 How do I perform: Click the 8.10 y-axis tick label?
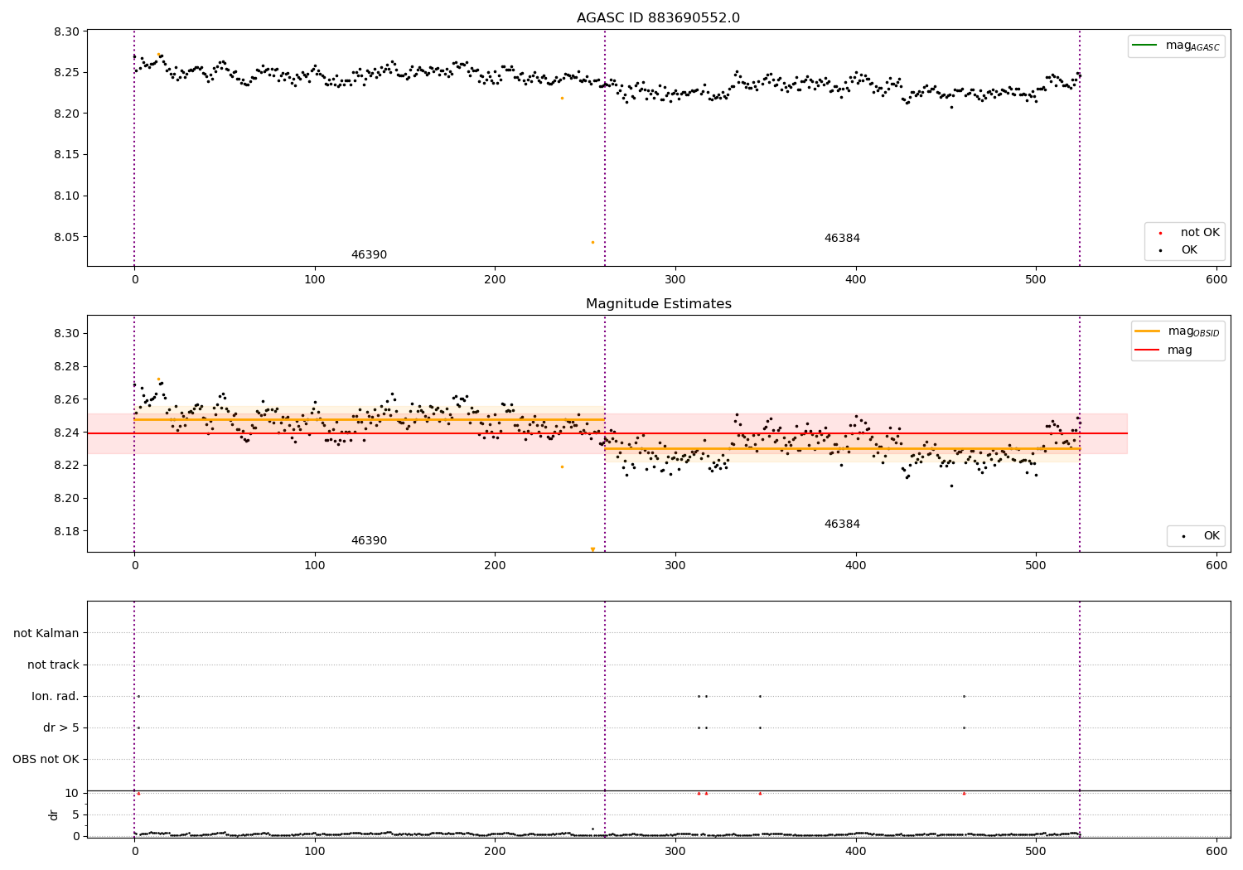(x=66, y=196)
